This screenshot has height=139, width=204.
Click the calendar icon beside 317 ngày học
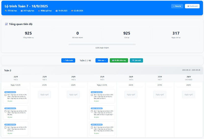[22, 11]
